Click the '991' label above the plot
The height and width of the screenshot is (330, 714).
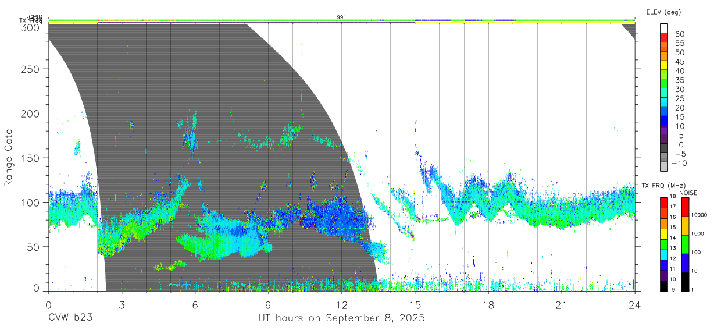click(342, 17)
